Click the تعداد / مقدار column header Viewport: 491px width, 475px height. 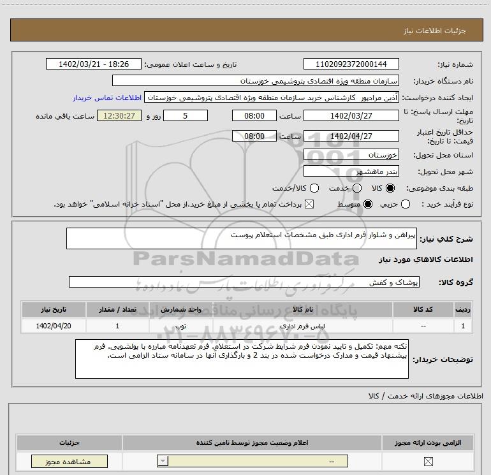(117, 309)
